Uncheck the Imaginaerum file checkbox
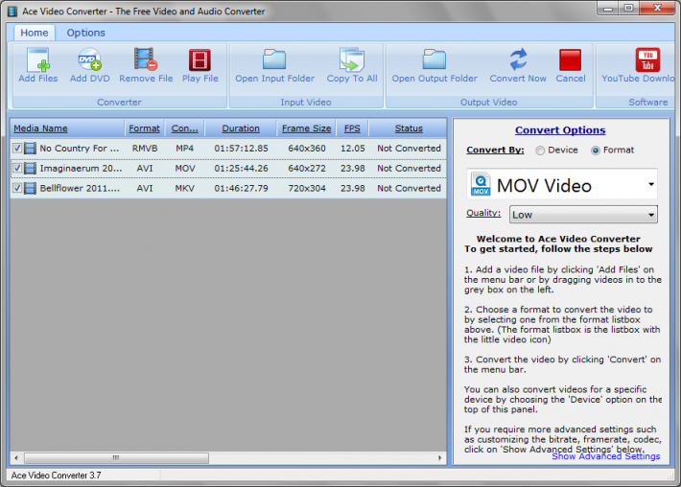 coord(17,169)
